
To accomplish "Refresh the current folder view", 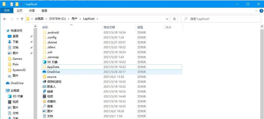I will click(x=175, y=19).
